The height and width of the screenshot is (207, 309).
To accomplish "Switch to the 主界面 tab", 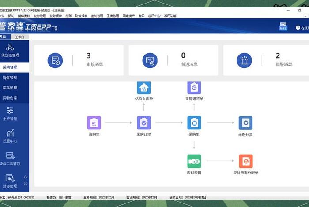I will (5, 37).
